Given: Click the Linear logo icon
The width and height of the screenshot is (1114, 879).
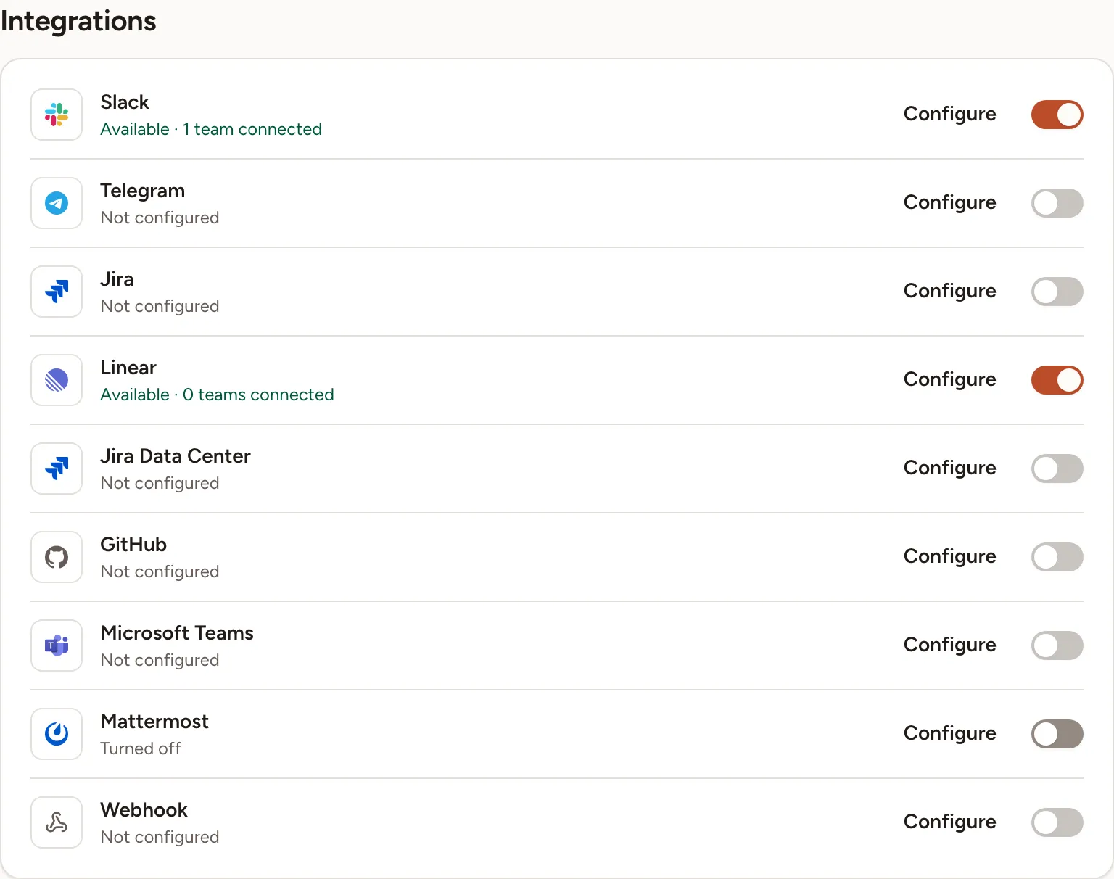Looking at the screenshot, I should coord(57,380).
